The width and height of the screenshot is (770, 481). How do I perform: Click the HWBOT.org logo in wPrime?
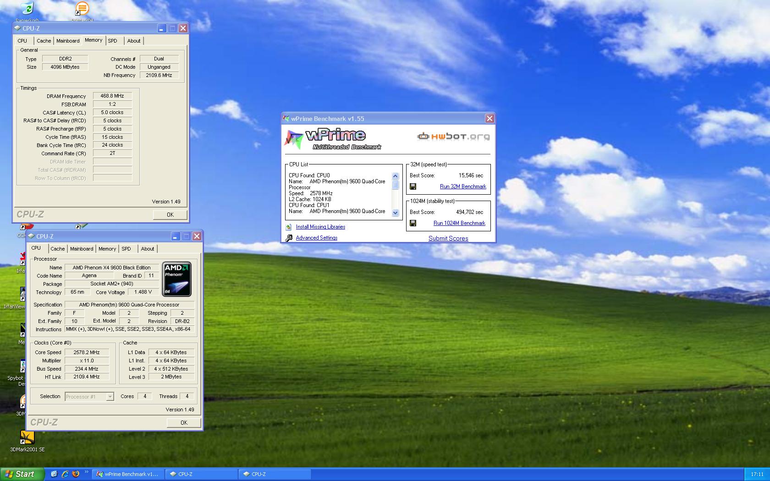tap(453, 136)
